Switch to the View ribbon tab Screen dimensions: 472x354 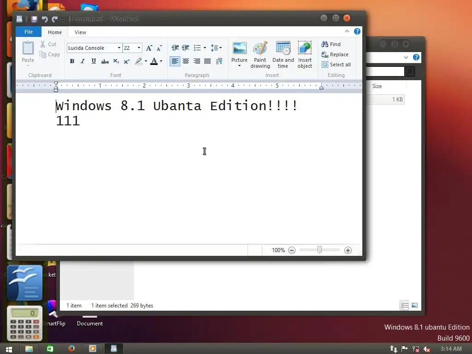coord(80,32)
